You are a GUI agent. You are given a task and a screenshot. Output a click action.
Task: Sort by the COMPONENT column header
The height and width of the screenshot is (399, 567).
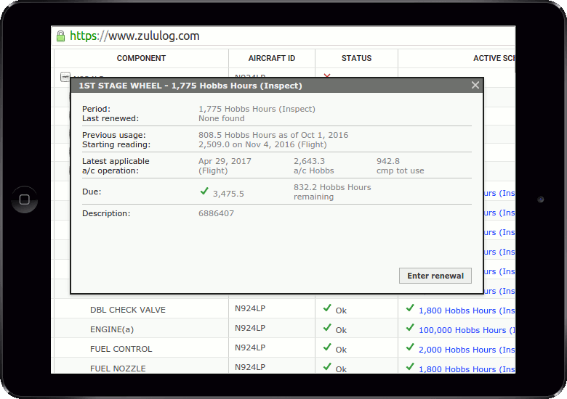tap(141, 58)
